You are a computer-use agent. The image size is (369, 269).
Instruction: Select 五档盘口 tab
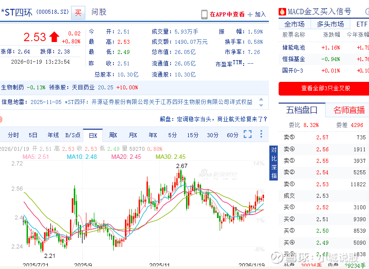[302, 110]
